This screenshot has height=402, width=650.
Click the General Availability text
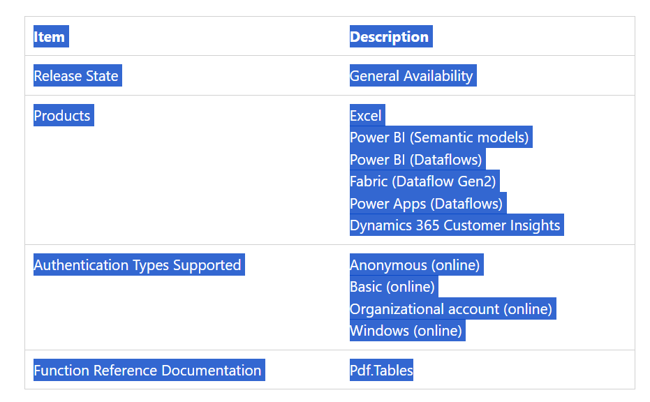[411, 76]
